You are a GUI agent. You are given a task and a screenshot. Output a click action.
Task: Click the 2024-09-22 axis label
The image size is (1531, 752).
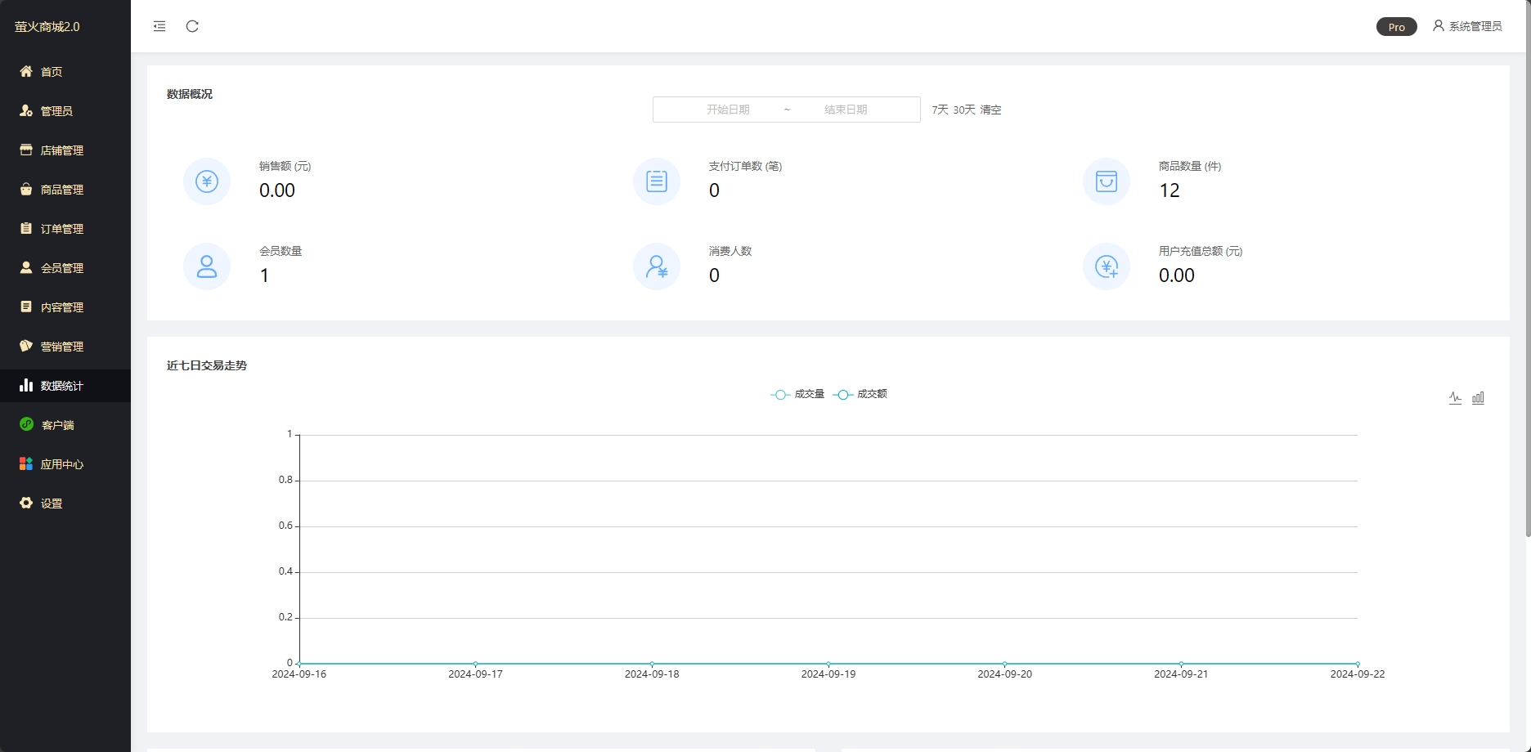point(1358,674)
